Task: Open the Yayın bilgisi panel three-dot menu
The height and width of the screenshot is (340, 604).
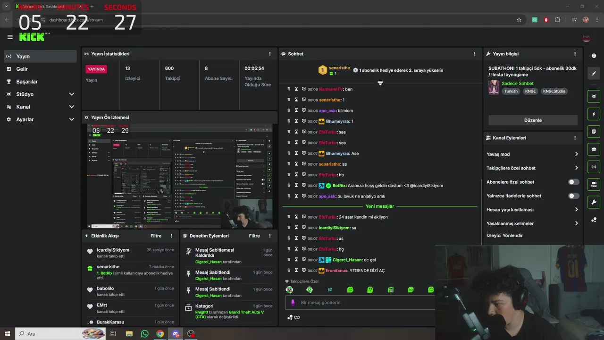Action: point(575,54)
